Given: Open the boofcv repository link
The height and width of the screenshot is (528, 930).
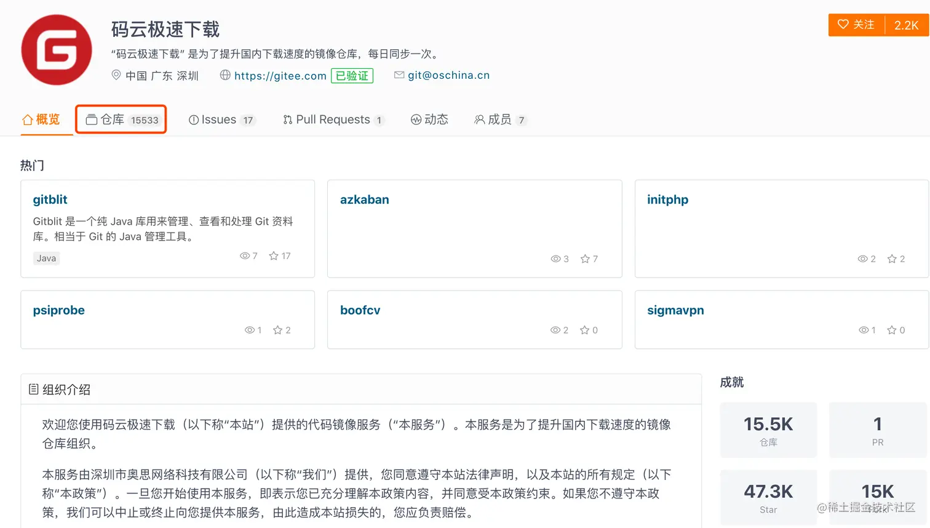Looking at the screenshot, I should [x=360, y=310].
